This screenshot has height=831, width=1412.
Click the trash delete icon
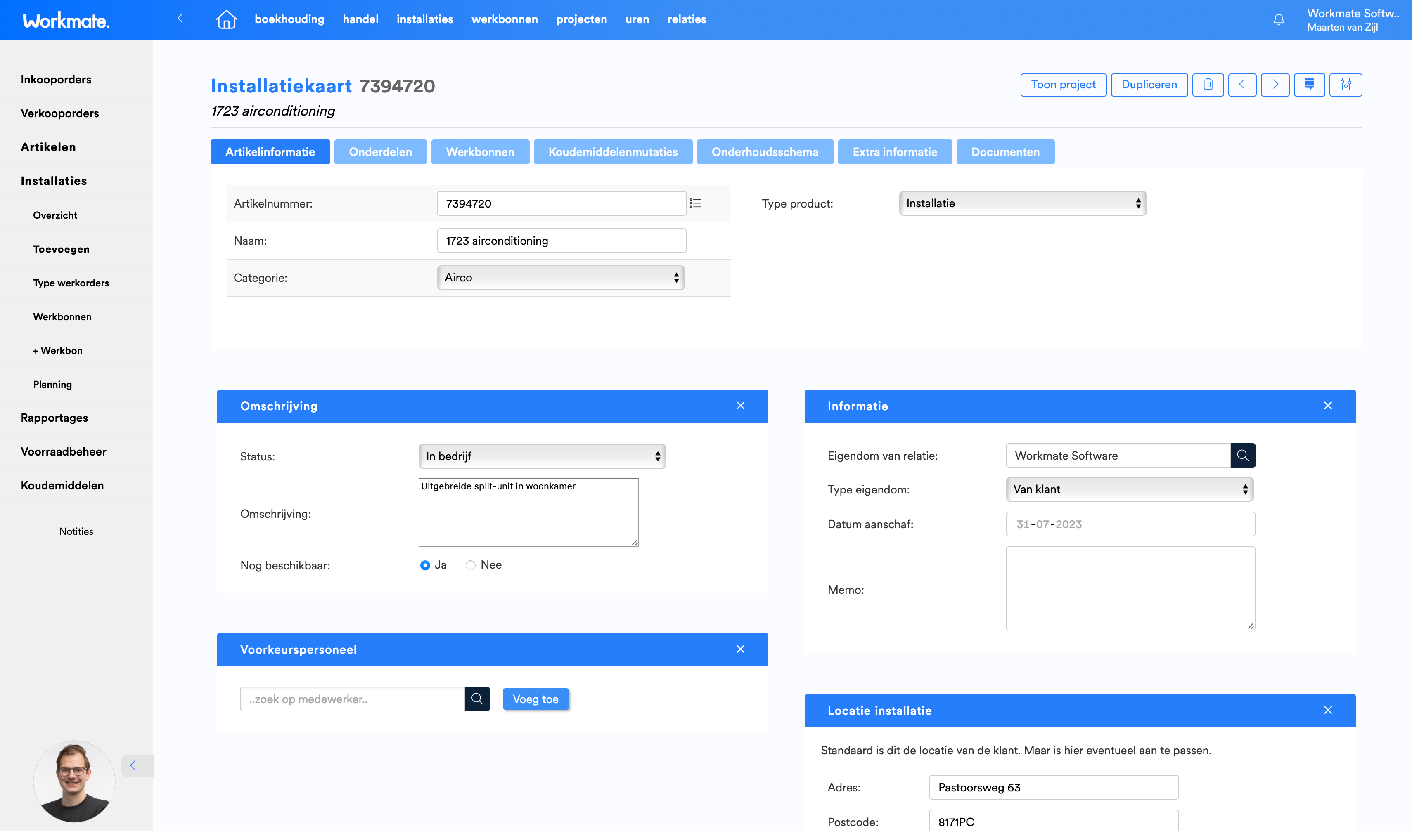coord(1208,85)
